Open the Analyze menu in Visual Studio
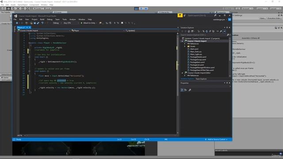This screenshot has height=159, width=283. tap(73, 19)
